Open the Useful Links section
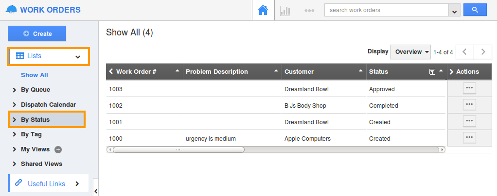Image resolution: width=497 pixels, height=196 pixels. tap(48, 183)
